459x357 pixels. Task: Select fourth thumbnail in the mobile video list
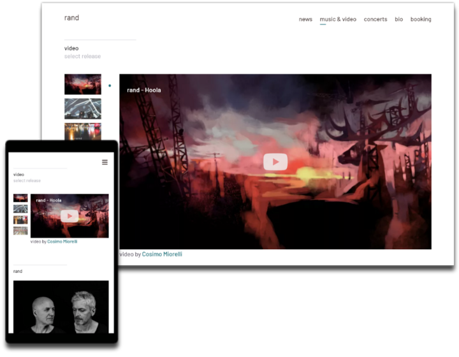pyautogui.click(x=20, y=231)
